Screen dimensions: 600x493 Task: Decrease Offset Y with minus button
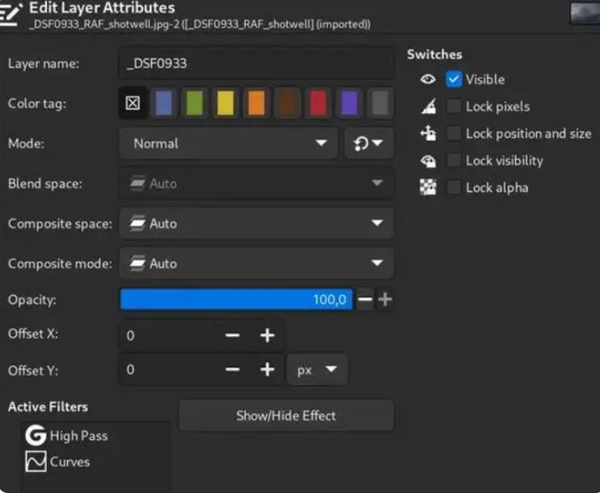point(232,370)
